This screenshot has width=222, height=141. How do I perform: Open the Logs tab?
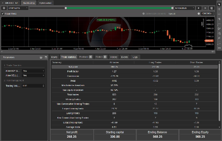pos(135,57)
